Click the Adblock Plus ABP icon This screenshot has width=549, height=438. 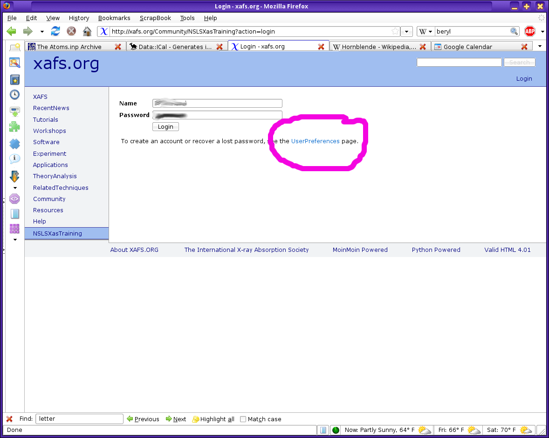point(530,32)
